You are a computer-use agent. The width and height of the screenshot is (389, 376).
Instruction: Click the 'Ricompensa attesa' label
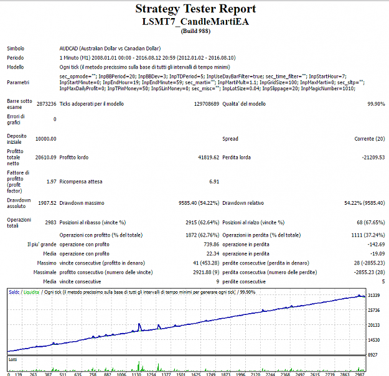[x=81, y=182]
